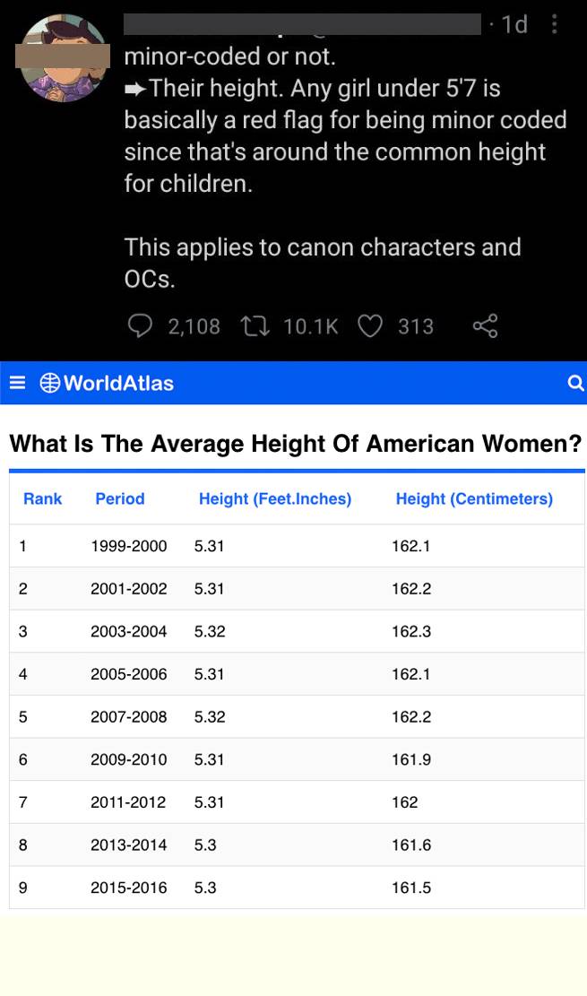587x996 pixels.
Task: Click the 1d post timestamp
Action: tap(514, 25)
